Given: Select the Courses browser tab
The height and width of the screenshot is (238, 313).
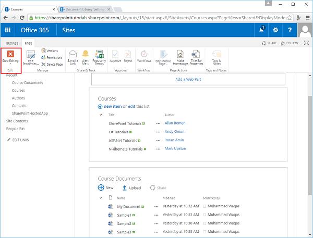Looking at the screenshot, I should click(x=30, y=9).
